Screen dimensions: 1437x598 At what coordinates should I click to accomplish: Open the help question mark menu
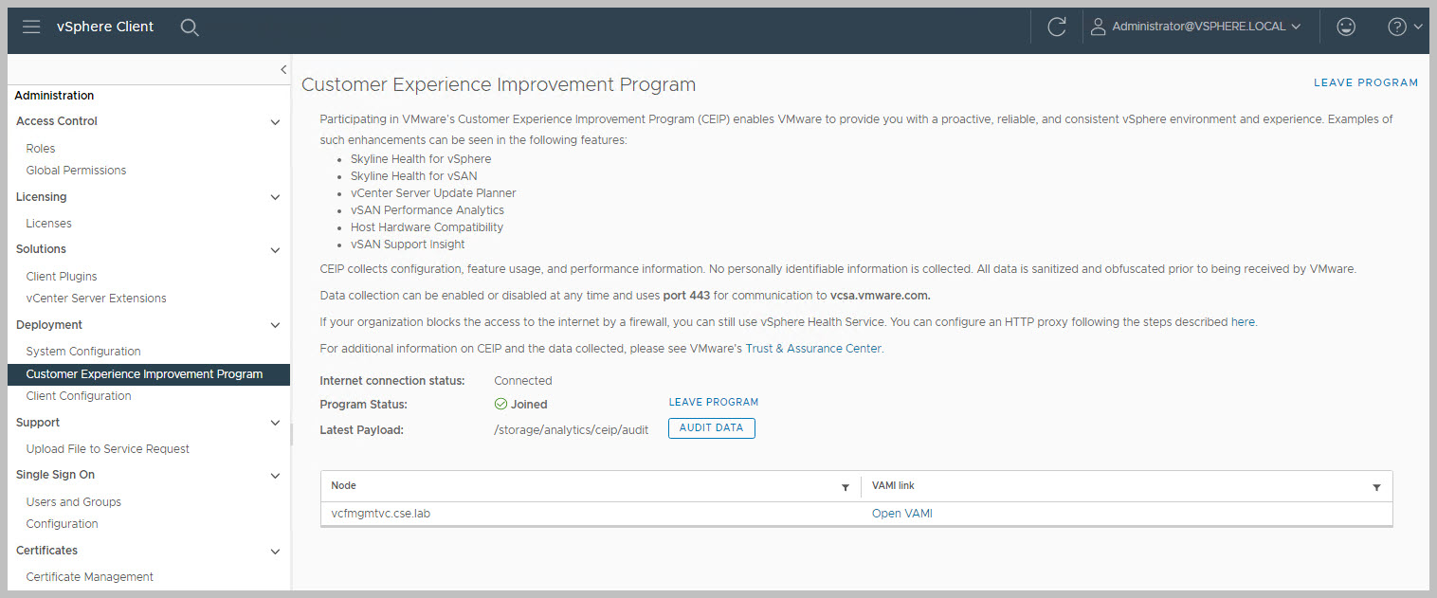1405,27
